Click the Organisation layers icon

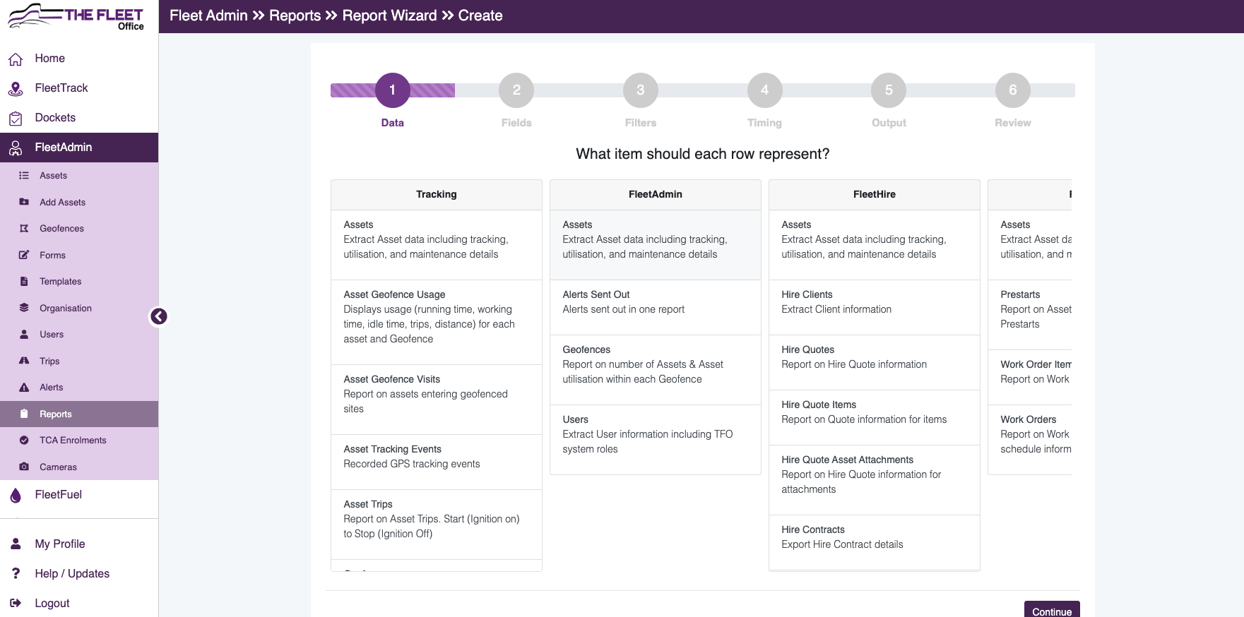click(24, 308)
